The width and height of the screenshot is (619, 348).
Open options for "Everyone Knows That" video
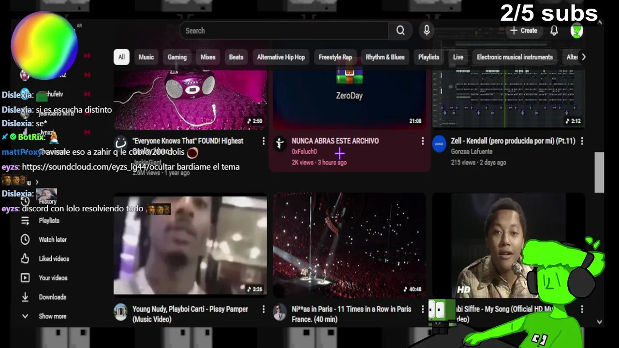click(263, 141)
